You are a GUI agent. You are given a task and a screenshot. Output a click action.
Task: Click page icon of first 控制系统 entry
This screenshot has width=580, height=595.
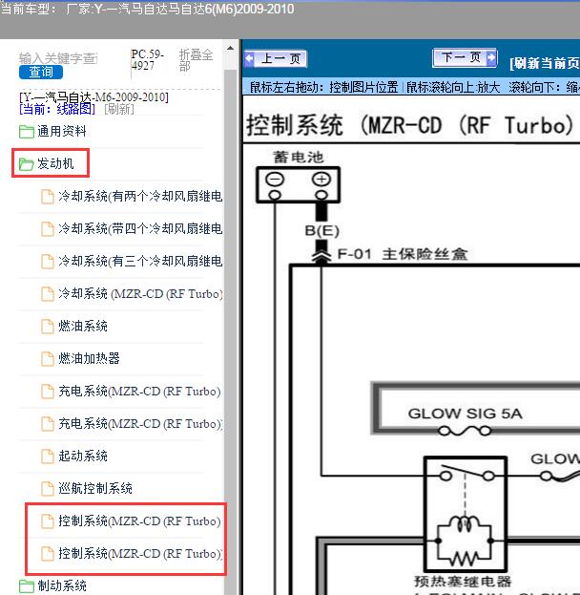tap(48, 521)
